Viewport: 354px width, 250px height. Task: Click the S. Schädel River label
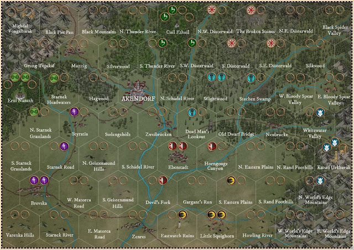click(138, 167)
